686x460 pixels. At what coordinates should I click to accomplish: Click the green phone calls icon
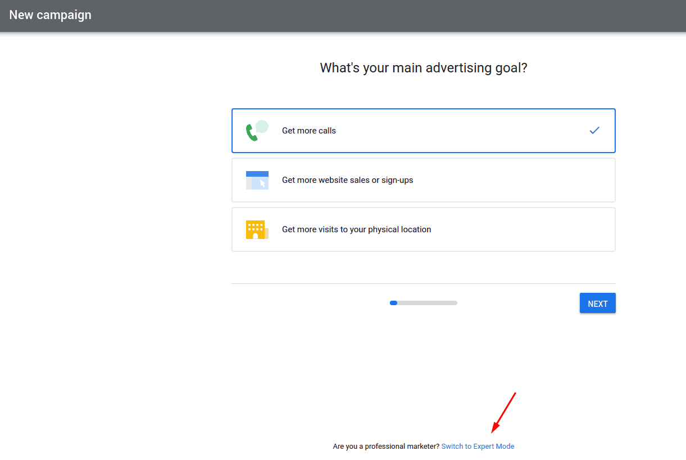[257, 131]
